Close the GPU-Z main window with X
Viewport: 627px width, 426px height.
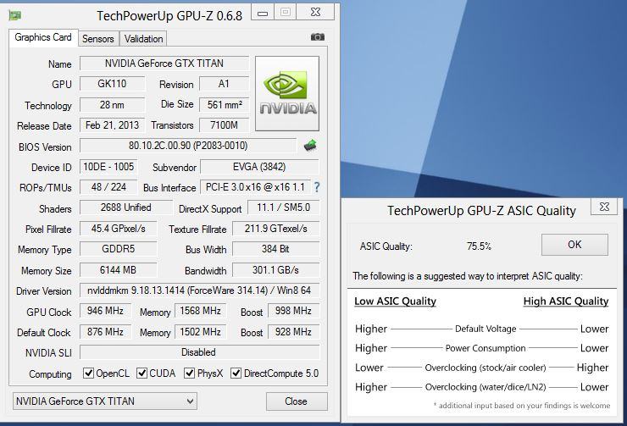click(x=315, y=13)
